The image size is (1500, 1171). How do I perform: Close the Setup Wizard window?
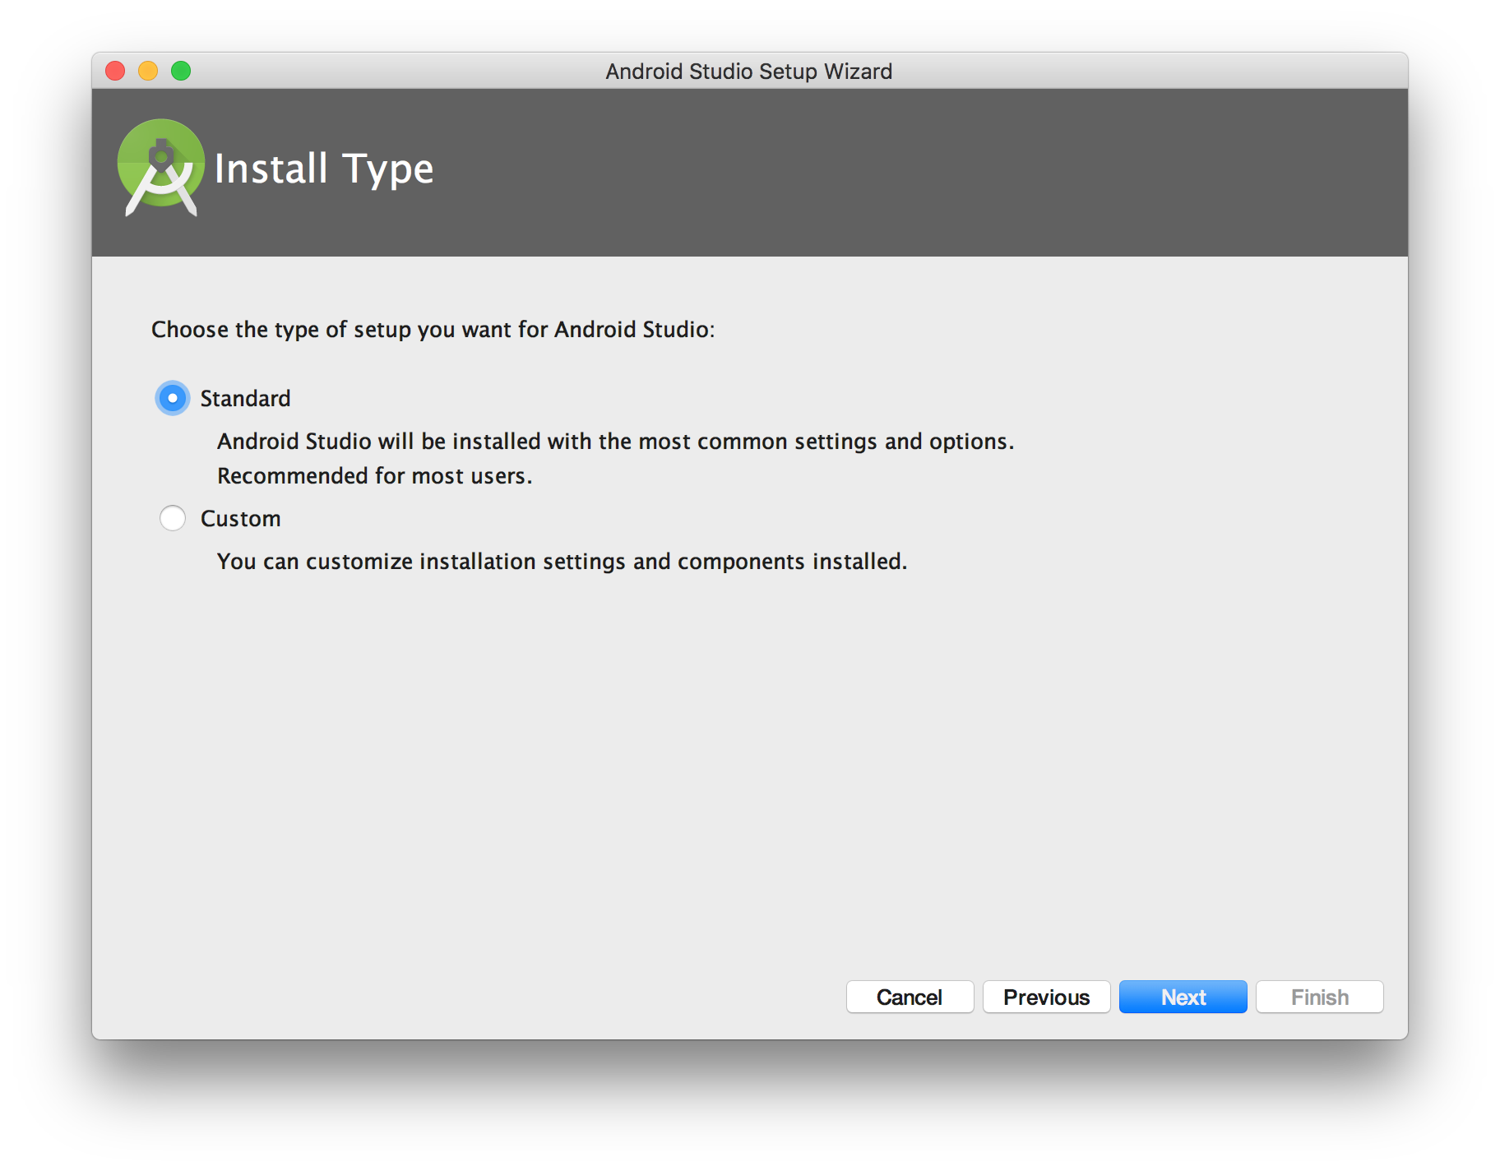(x=116, y=72)
